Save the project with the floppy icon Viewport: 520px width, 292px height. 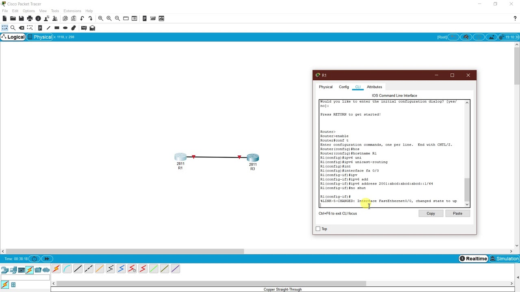point(22,18)
